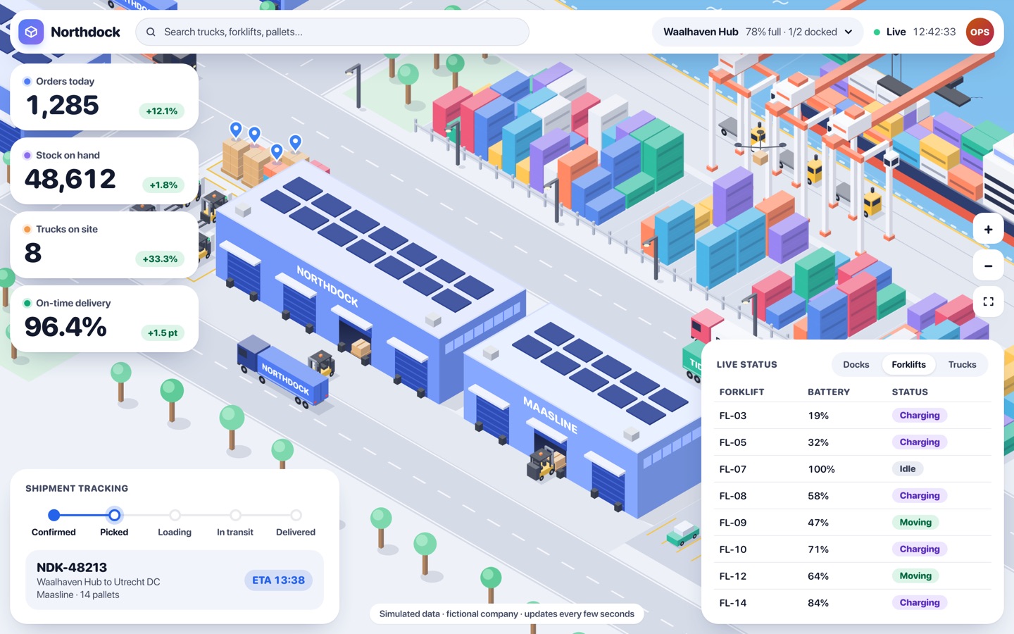The width and height of the screenshot is (1014, 634).
Task: Click the Picked step marker
Action: click(114, 515)
